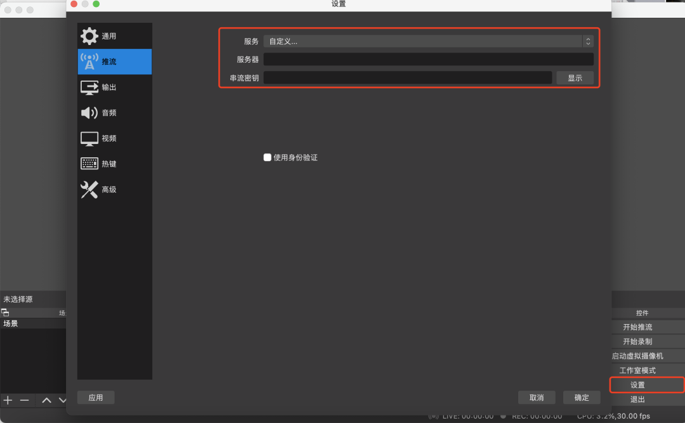Enable 工作室模式 studio mode
Screen dimensions: 685x423
pyautogui.click(x=647, y=370)
